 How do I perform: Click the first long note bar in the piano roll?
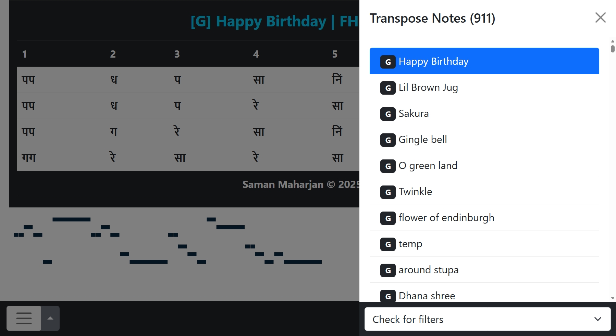(71, 219)
